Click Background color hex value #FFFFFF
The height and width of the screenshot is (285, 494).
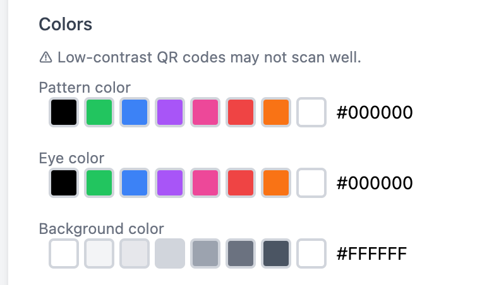(372, 254)
